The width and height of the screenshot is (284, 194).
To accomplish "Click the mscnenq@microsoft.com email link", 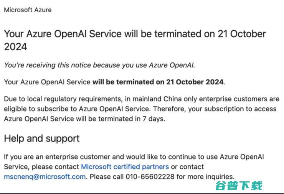I will [x=45, y=177].
